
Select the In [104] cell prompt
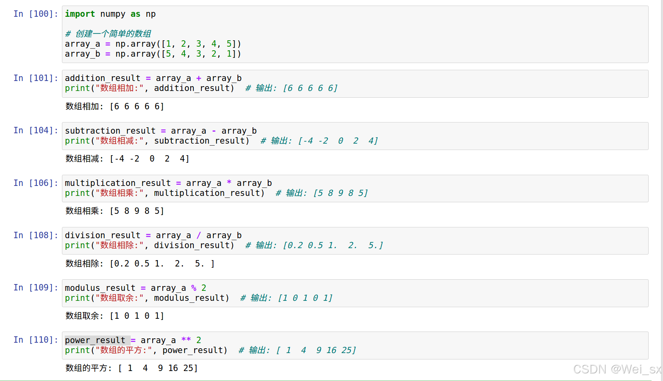[x=36, y=130]
